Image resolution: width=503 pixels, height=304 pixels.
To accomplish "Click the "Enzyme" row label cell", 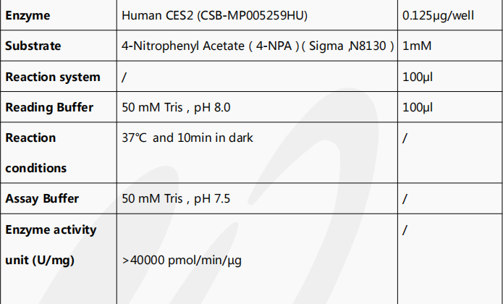I will coord(28,15).
